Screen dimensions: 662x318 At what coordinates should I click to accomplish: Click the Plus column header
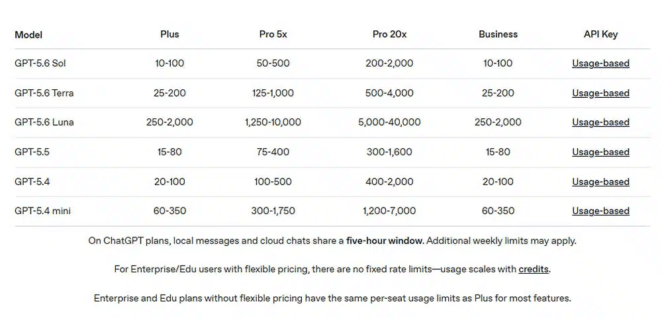click(169, 34)
